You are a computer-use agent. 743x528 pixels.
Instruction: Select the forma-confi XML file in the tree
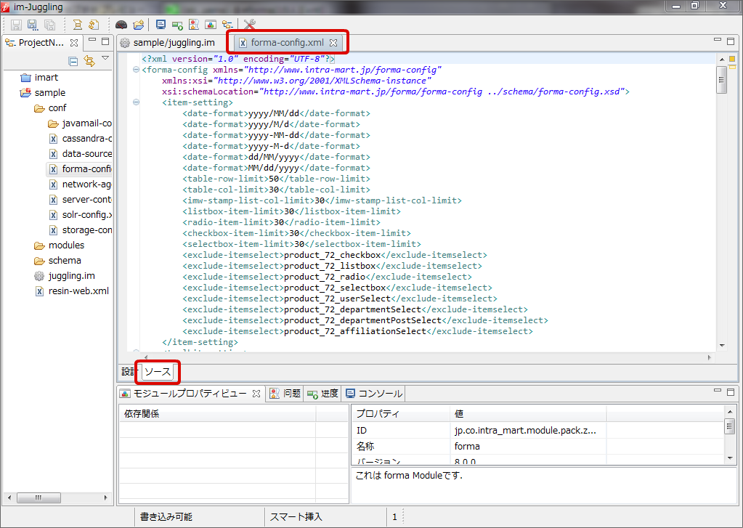point(81,168)
